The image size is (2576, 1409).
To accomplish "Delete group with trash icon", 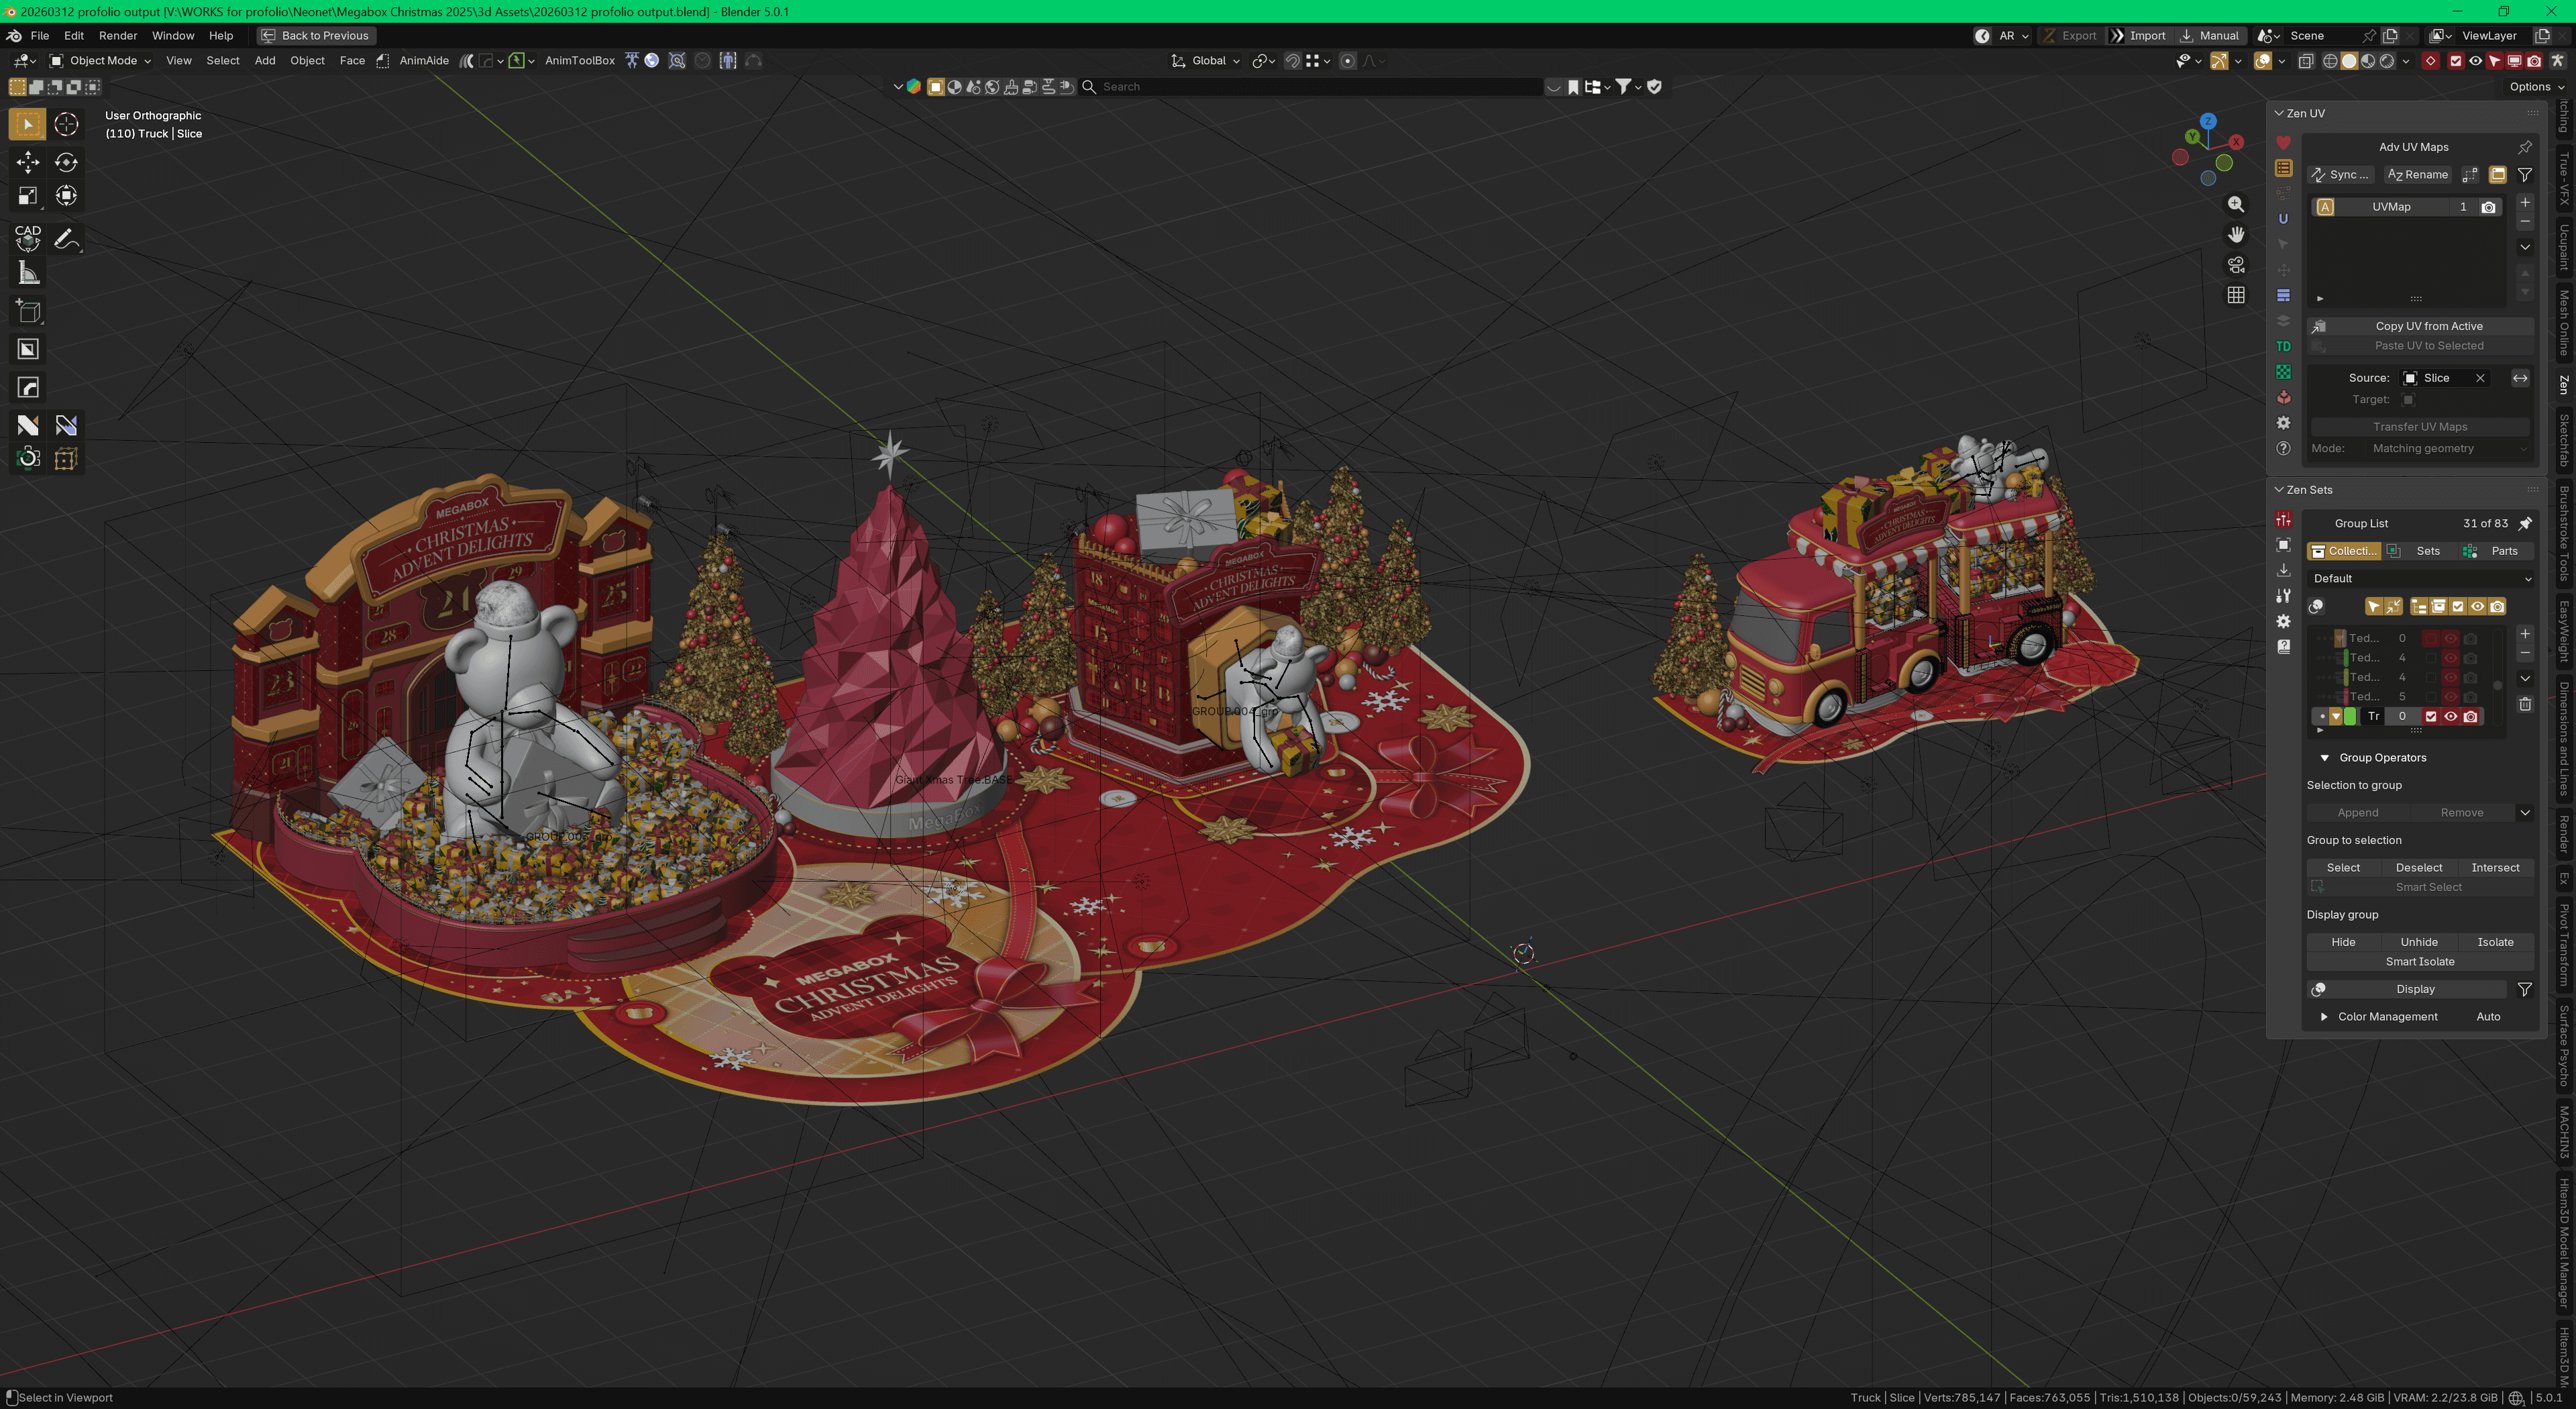I will pos(2525,704).
